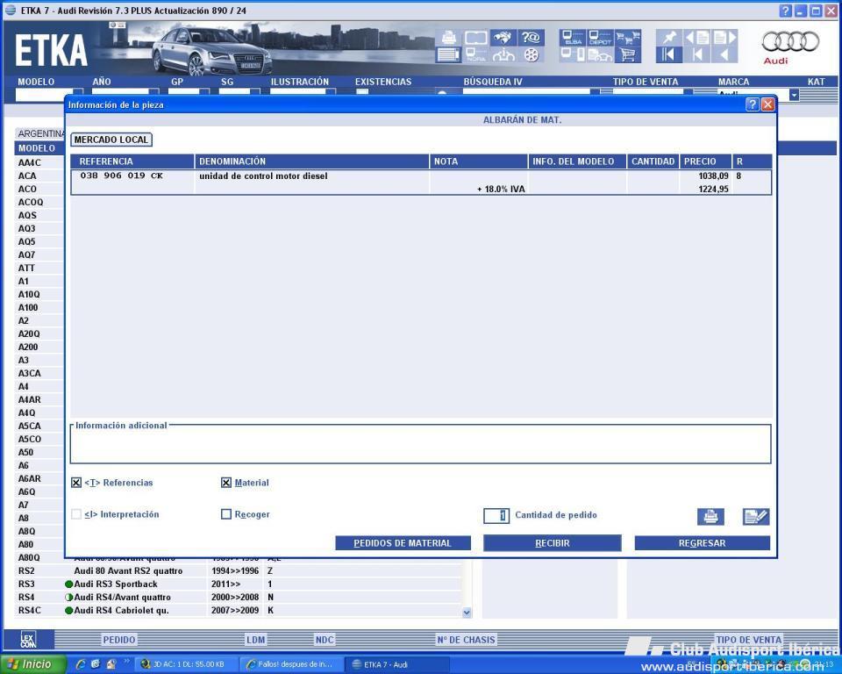Click the price with IVA 1224,95

(x=713, y=190)
